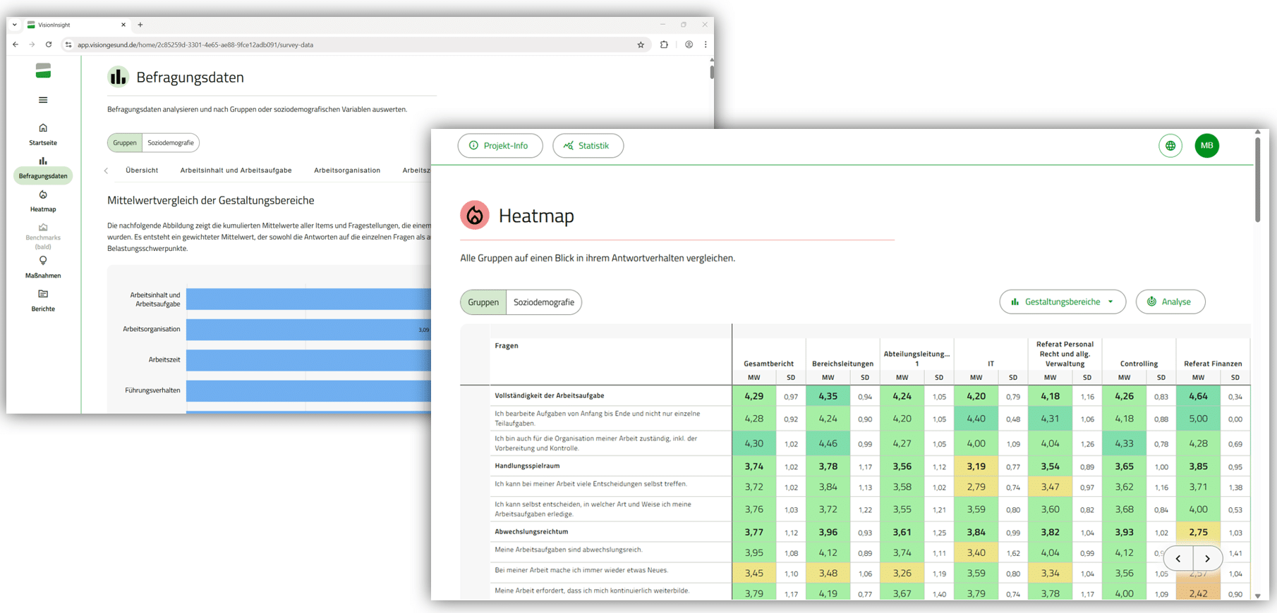Select Soziodemografie toggle in the Befragungsdaten window

(x=171, y=143)
